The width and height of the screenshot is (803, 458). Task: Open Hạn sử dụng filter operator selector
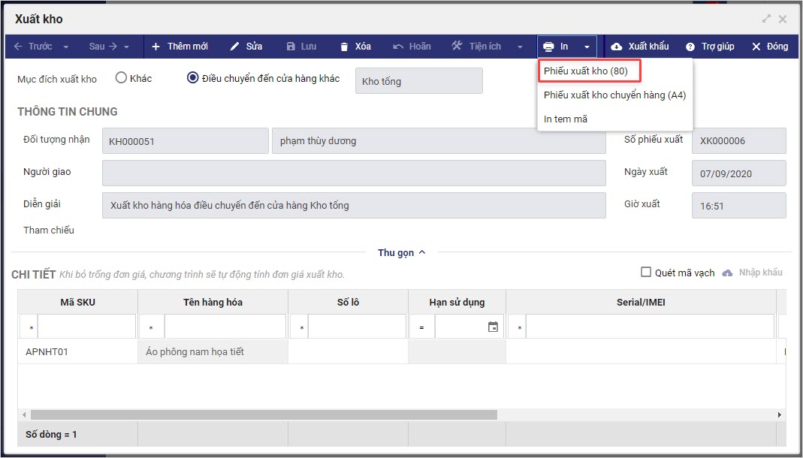tap(422, 327)
